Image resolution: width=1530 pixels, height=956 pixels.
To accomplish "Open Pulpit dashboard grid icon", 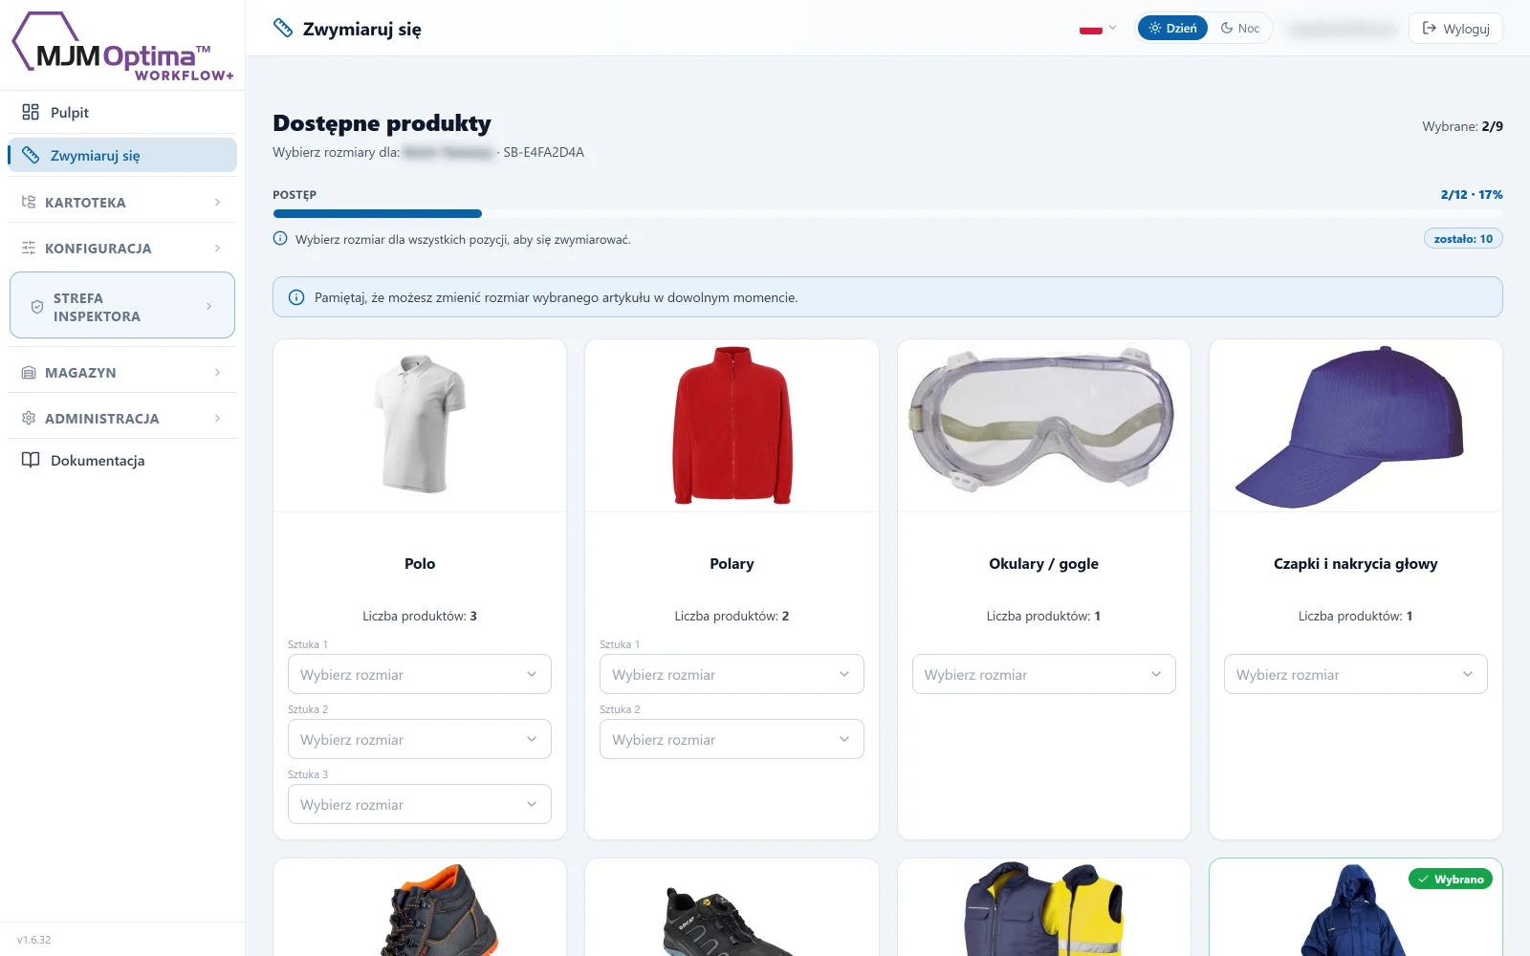I will tap(31, 112).
